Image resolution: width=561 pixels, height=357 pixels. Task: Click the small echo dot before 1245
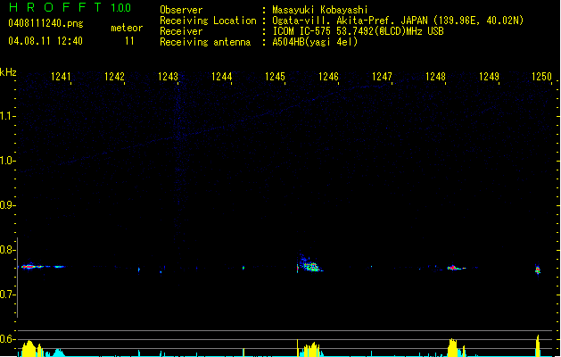(x=243, y=268)
